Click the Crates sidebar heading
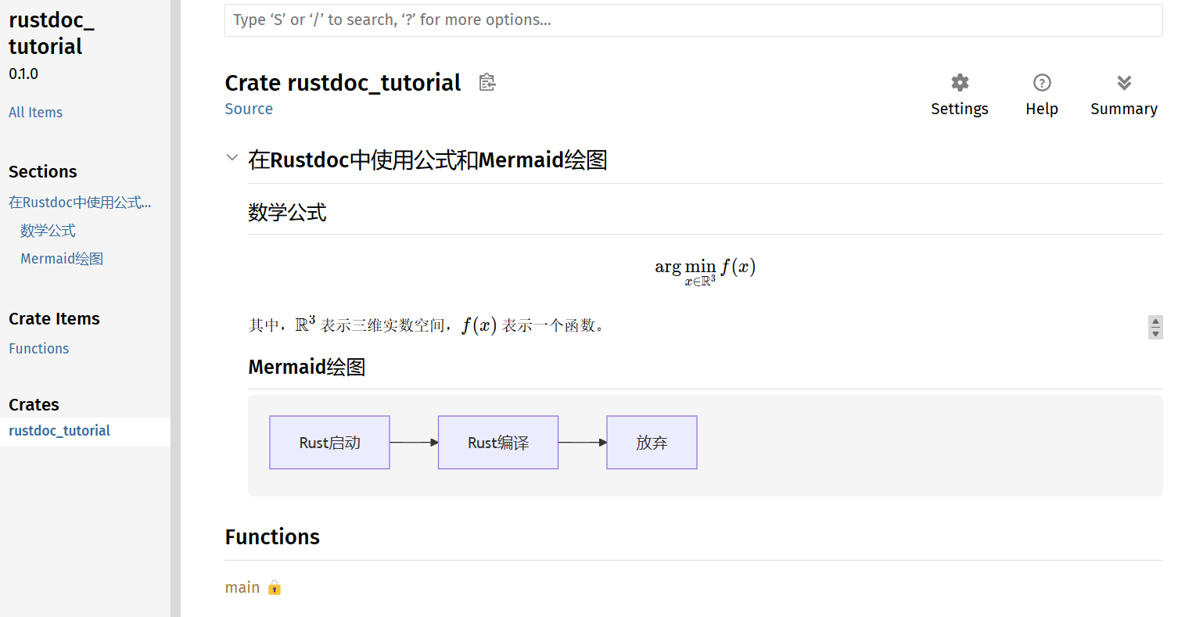Image resolution: width=1203 pixels, height=617 pixels. point(34,404)
